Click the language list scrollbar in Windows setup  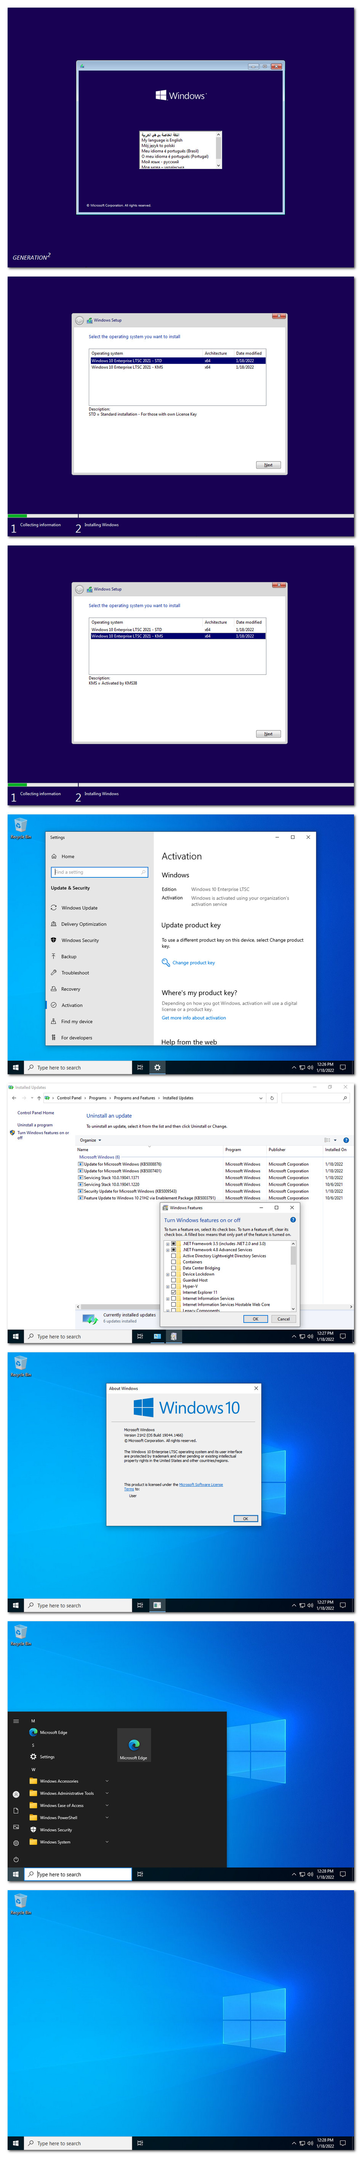pyautogui.click(x=218, y=150)
